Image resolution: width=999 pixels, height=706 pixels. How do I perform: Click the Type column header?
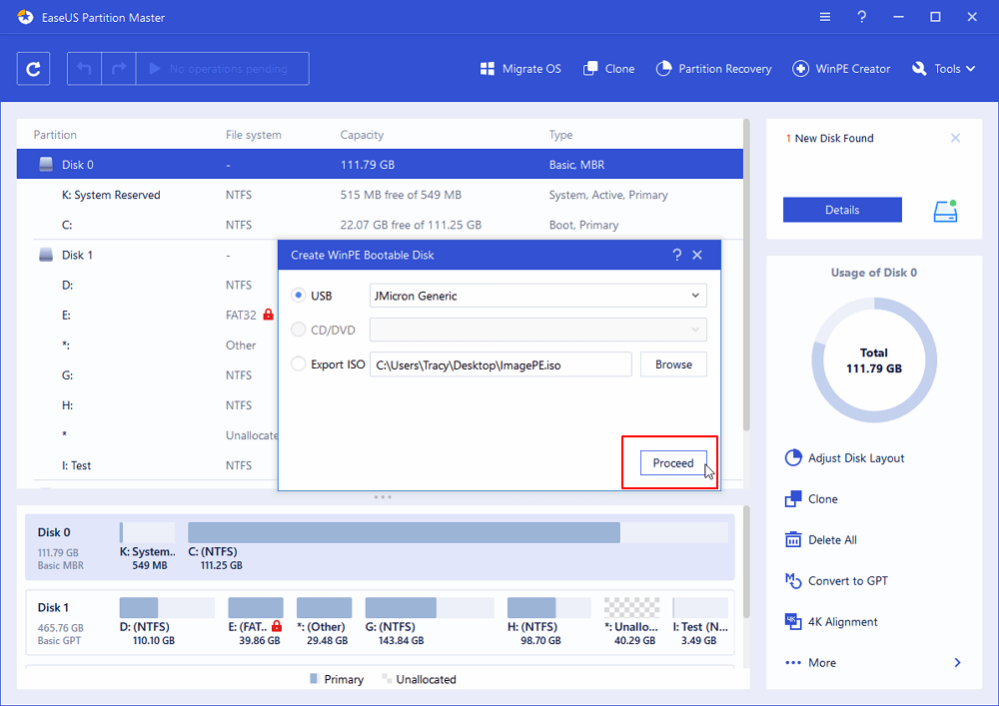coord(560,135)
